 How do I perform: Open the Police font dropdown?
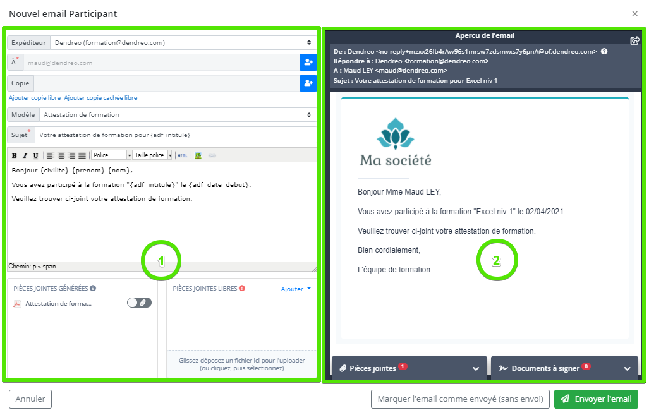click(111, 155)
